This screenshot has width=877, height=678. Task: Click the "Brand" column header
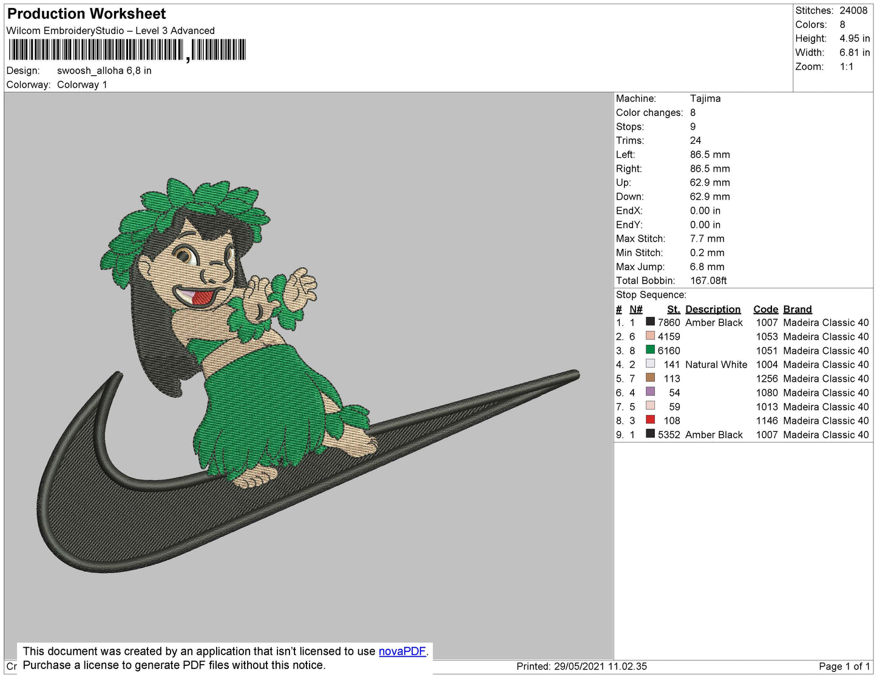(797, 309)
